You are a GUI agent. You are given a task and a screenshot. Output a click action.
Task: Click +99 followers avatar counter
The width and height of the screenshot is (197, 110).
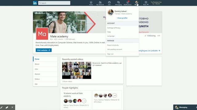[x=115, y=96]
